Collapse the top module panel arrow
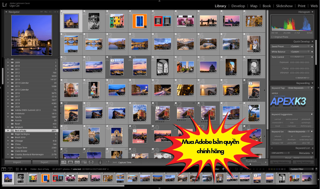 pyautogui.click(x=160, y=1)
